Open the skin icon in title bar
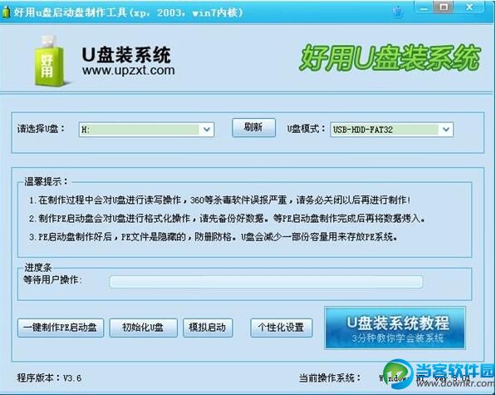The height and width of the screenshot is (395, 496). (x=398, y=12)
